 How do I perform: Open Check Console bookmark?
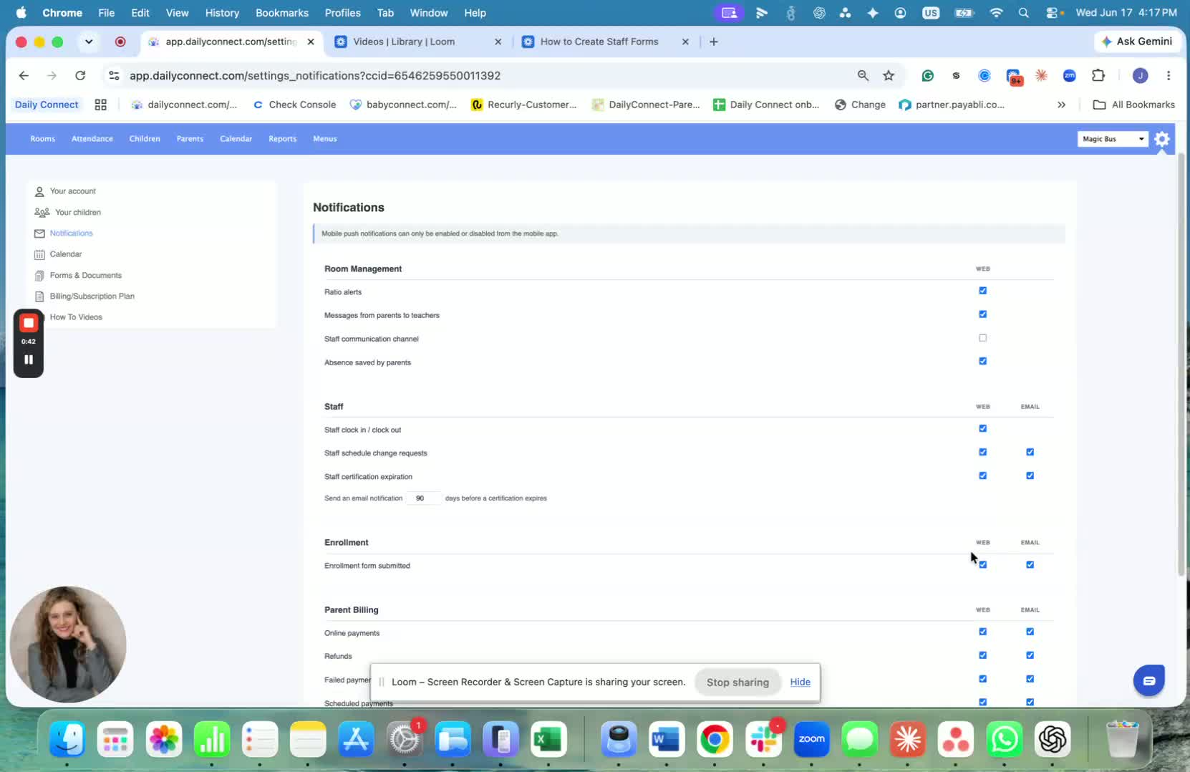294,105
